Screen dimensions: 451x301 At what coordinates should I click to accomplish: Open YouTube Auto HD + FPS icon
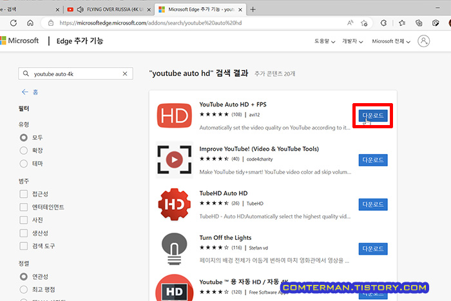pos(175,115)
